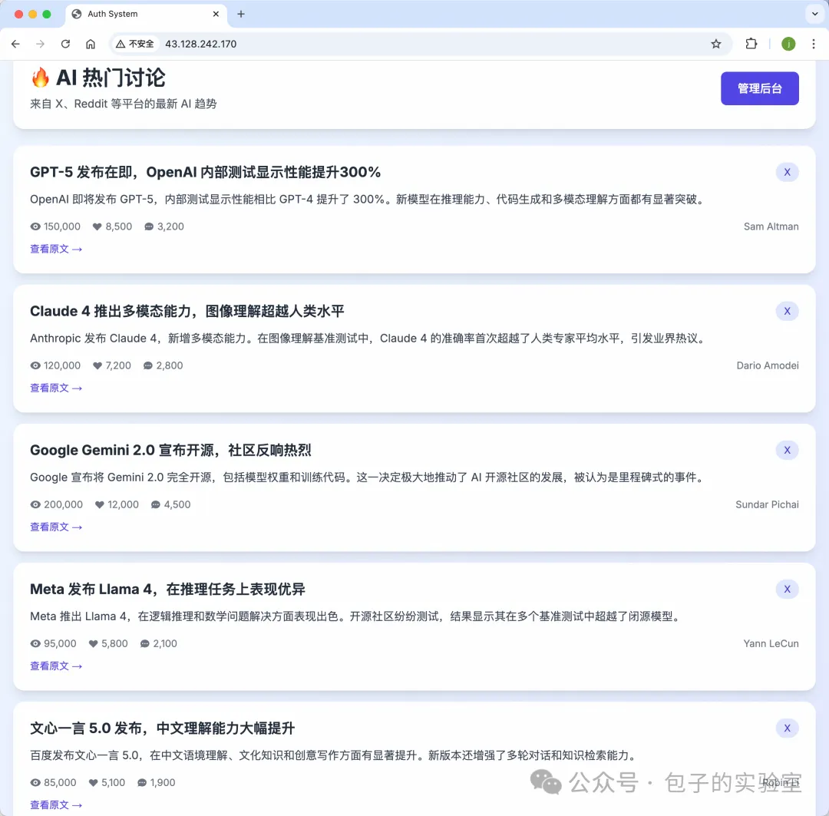Image resolution: width=829 pixels, height=816 pixels.
Task: Click author name Dario Amodei
Action: (768, 366)
